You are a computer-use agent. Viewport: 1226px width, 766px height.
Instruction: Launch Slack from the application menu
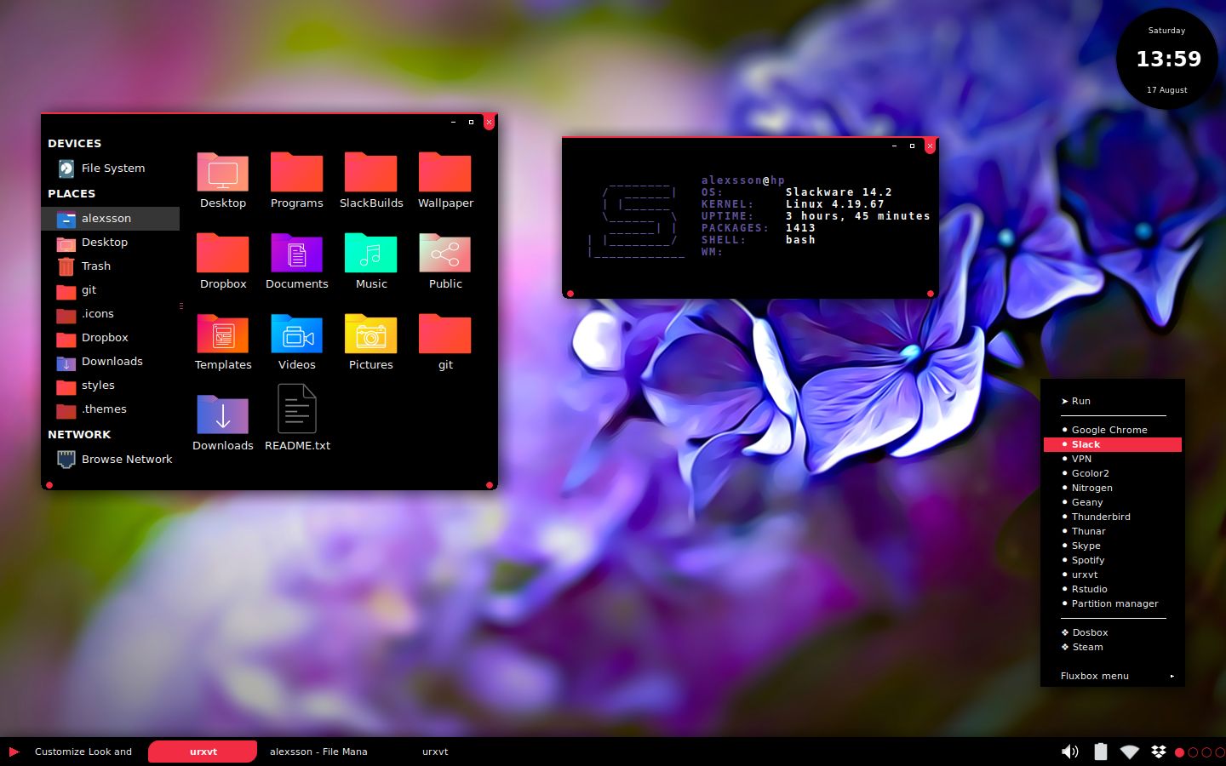[1086, 444]
